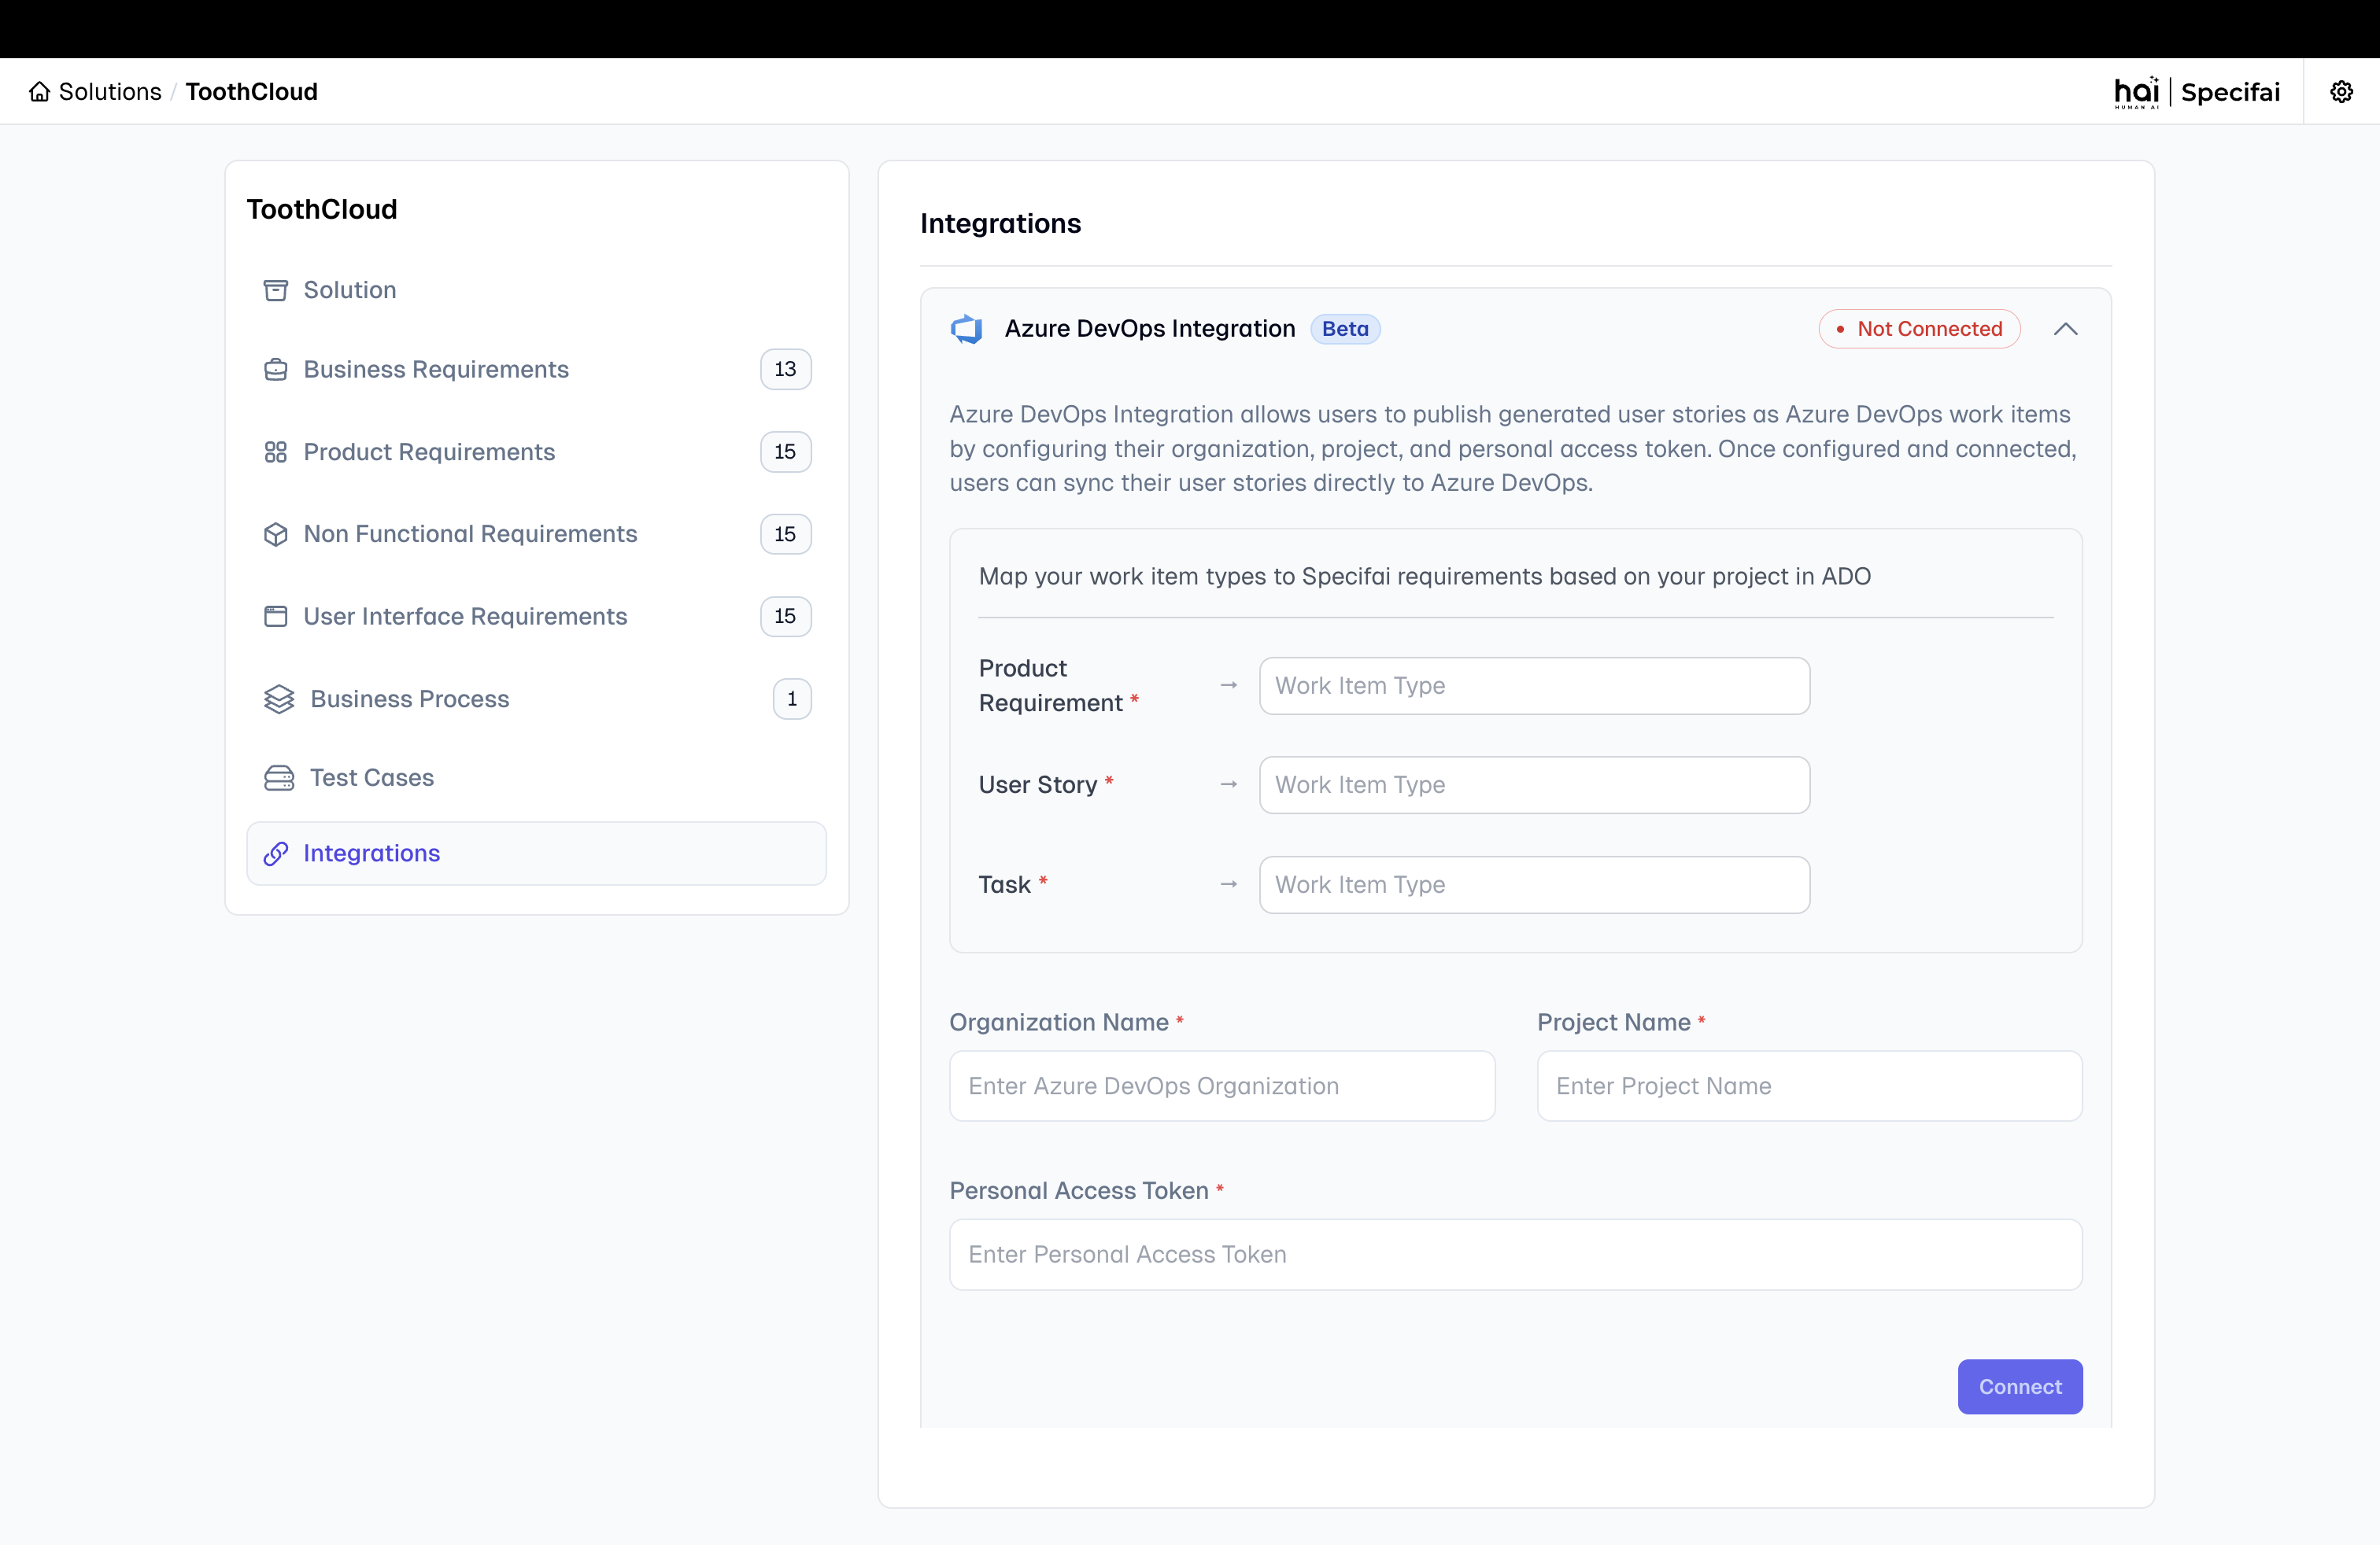Click the User Interface Requirements count 15
Image resolution: width=2380 pixels, height=1545 pixels.
click(x=785, y=617)
